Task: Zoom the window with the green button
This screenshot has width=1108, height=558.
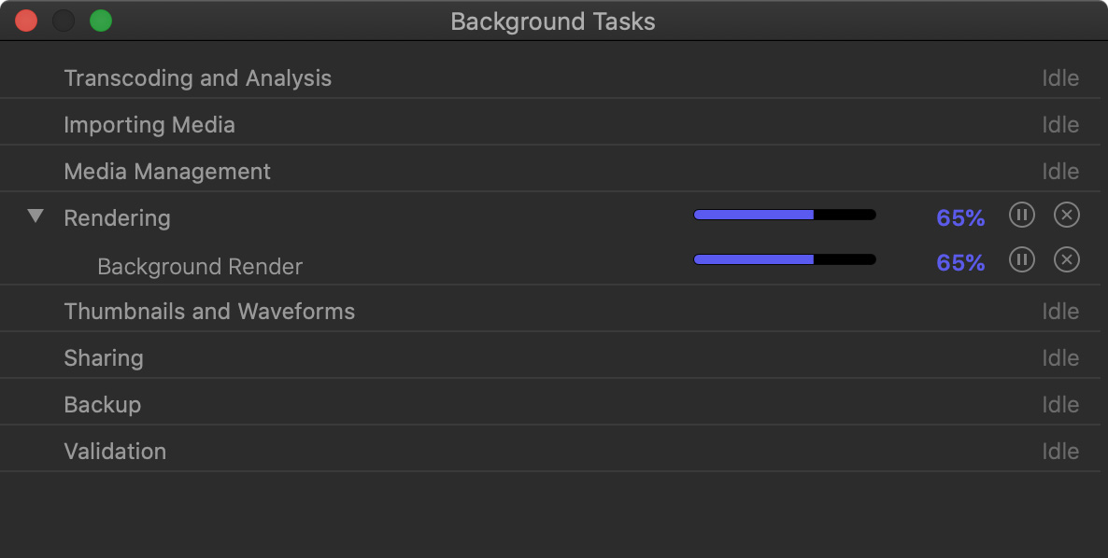Action: pos(101,21)
